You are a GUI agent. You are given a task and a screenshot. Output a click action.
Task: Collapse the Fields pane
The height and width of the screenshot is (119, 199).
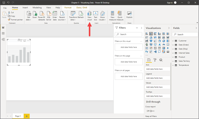196,28
